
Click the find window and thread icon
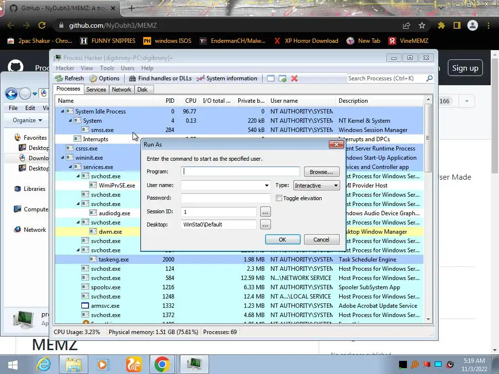click(283, 78)
